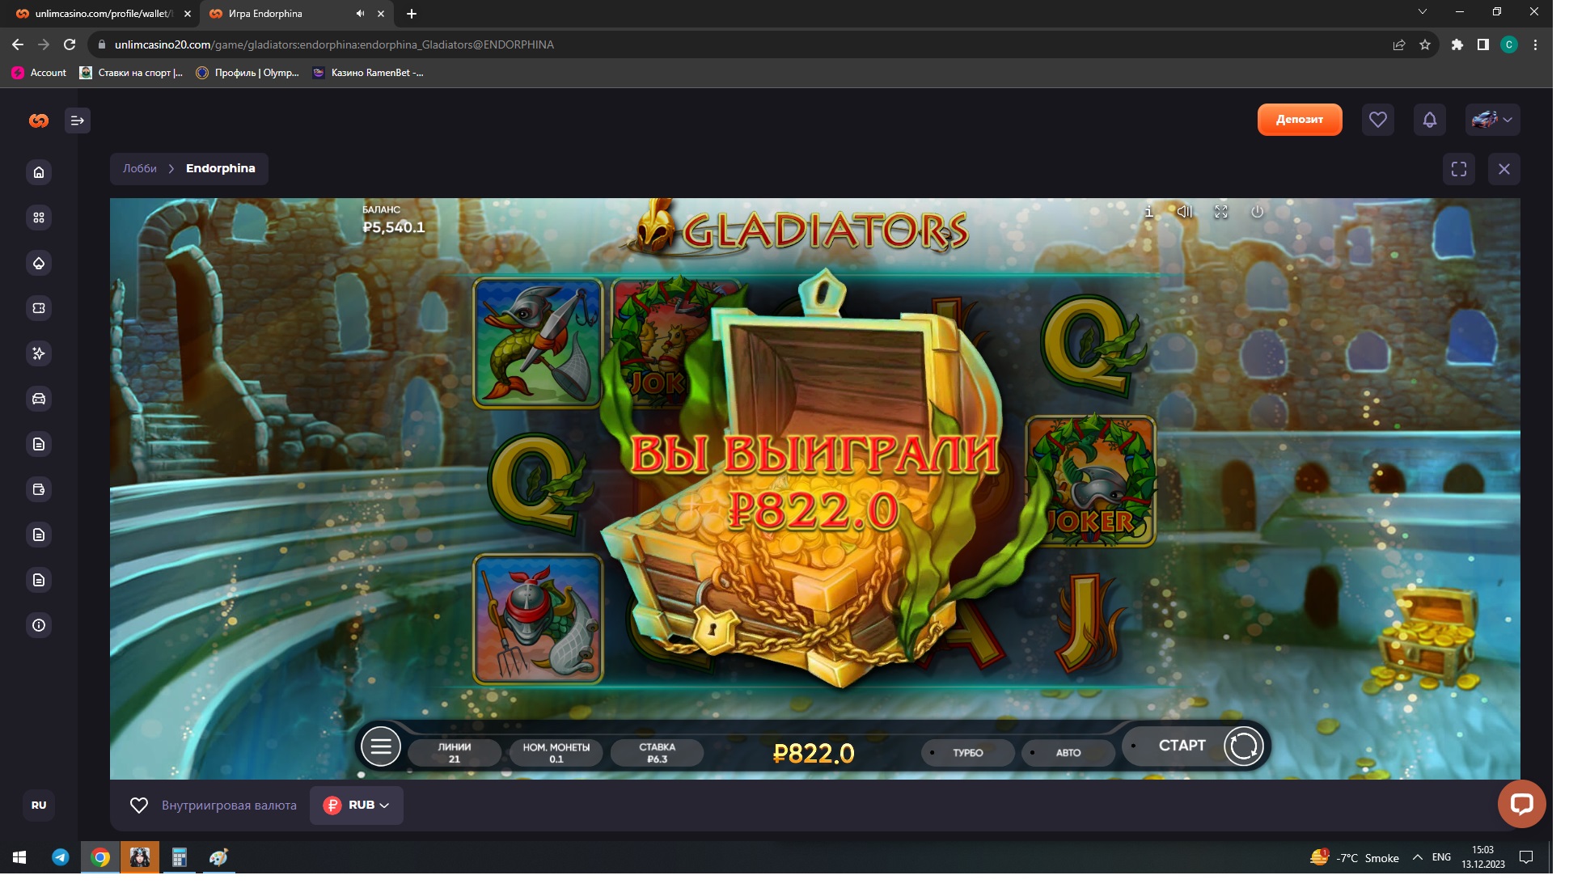This screenshot has width=1569, height=888.
Task: Open the RUB currency dropdown
Action: click(x=357, y=806)
